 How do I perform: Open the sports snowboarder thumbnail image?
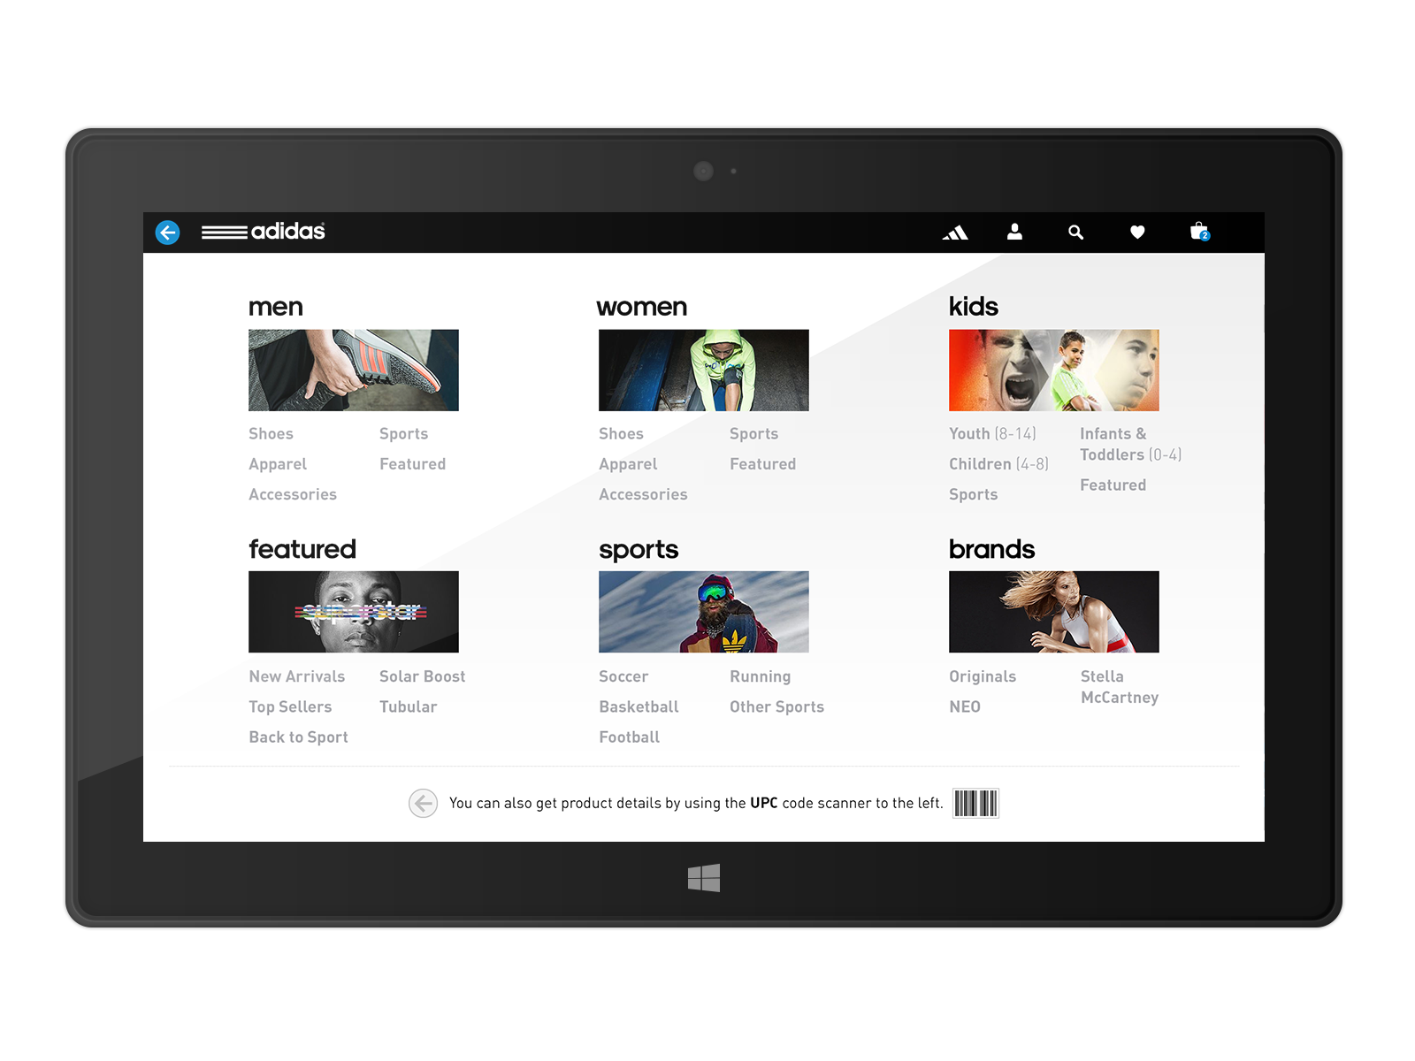click(x=704, y=612)
